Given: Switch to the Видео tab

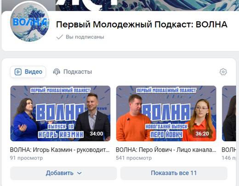Looking at the screenshot, I should point(28,72).
